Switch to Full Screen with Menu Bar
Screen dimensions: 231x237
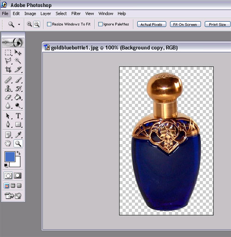tap(13, 186)
